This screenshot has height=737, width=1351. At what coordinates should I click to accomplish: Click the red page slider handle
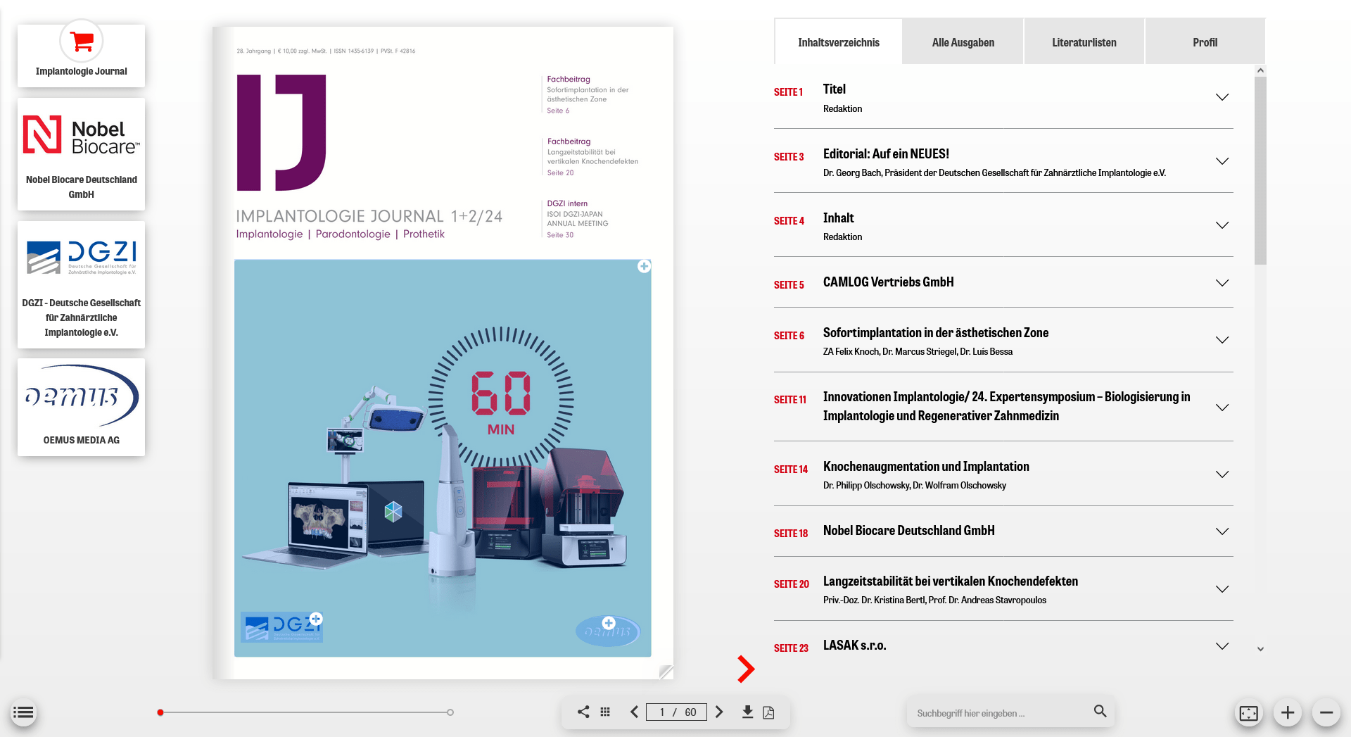coord(160,712)
